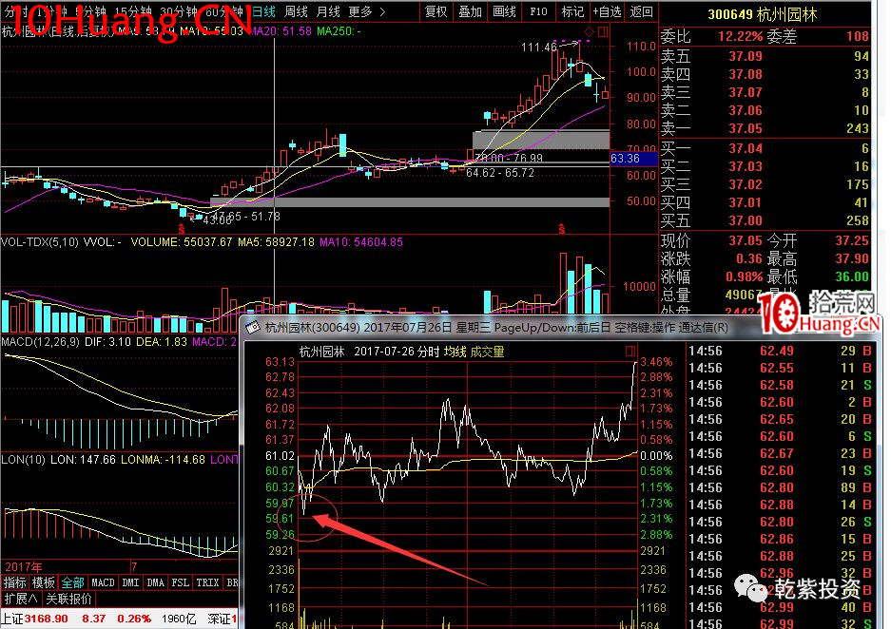Choose the TRIX indicator tab
Screen dimensions: 891x629
[x=207, y=582]
